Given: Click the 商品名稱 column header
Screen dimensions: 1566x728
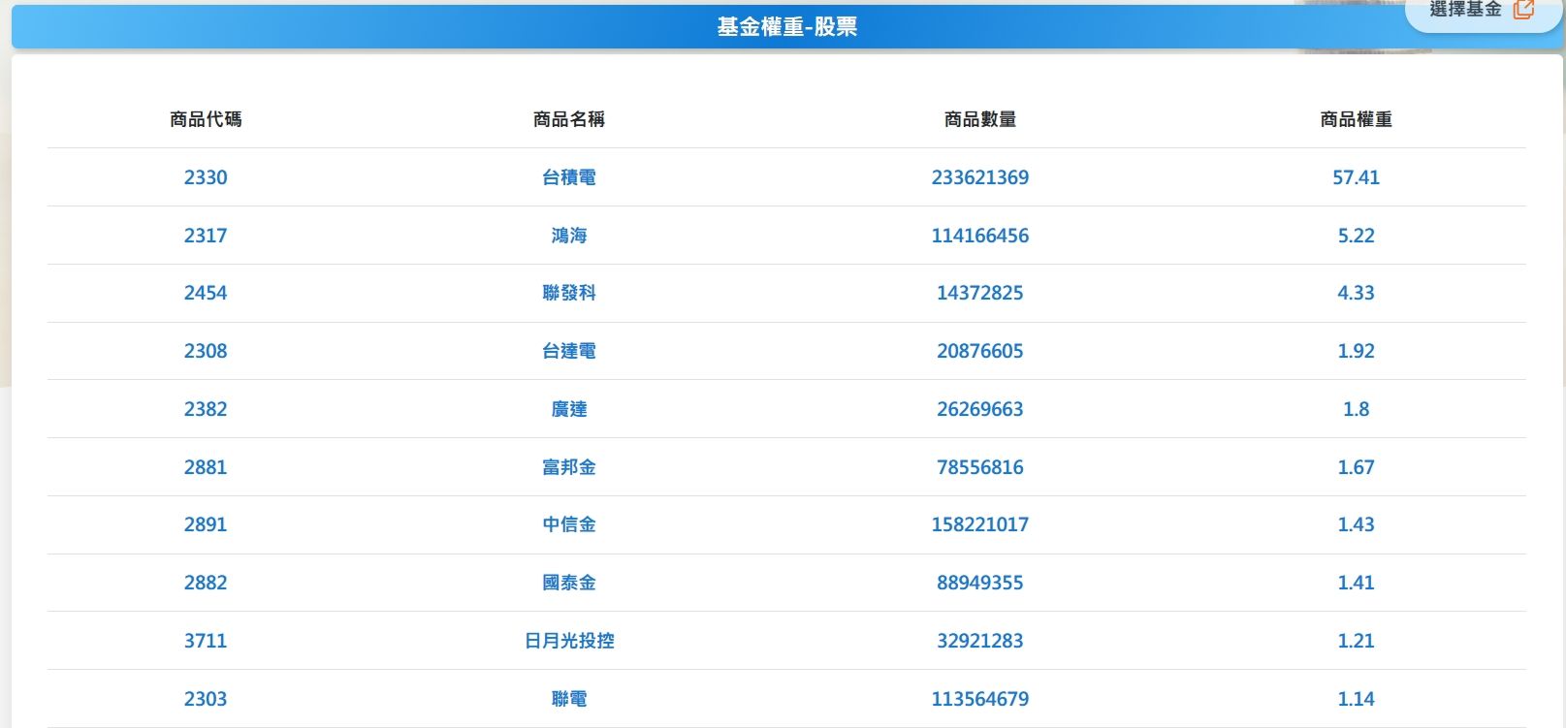Looking at the screenshot, I should [569, 119].
